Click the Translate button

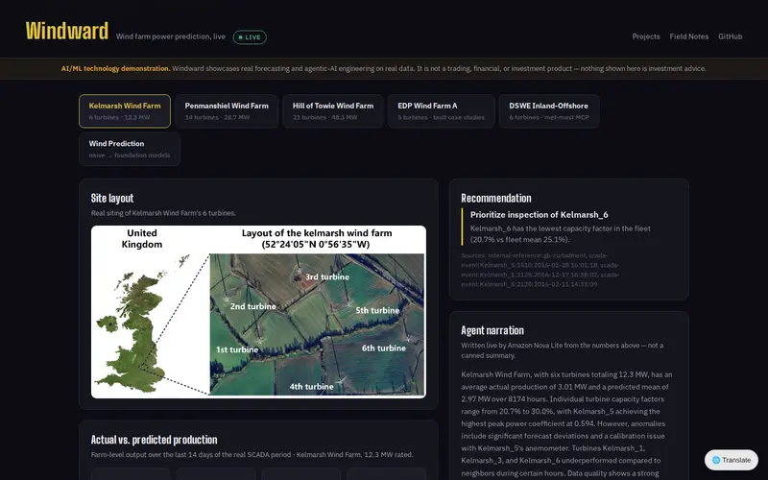(732, 460)
